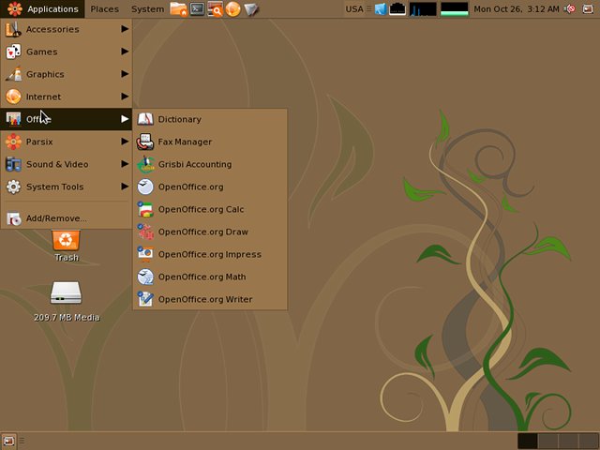The width and height of the screenshot is (600, 450).
Task: Select the 209.7 MB Media drive icon
Action: [66, 292]
